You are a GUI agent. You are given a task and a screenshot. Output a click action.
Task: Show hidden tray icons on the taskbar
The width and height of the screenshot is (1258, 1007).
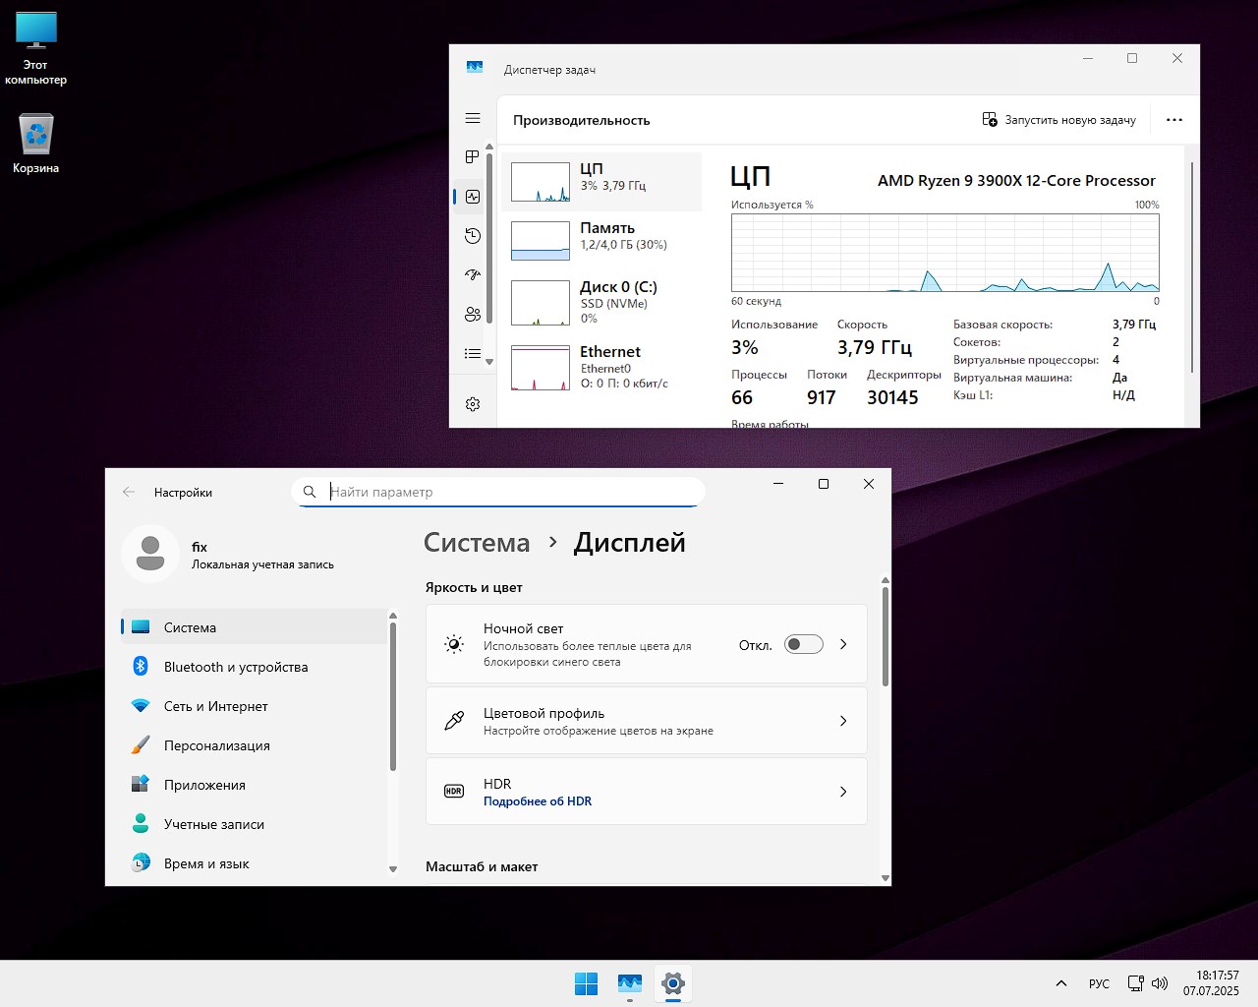point(1061,983)
